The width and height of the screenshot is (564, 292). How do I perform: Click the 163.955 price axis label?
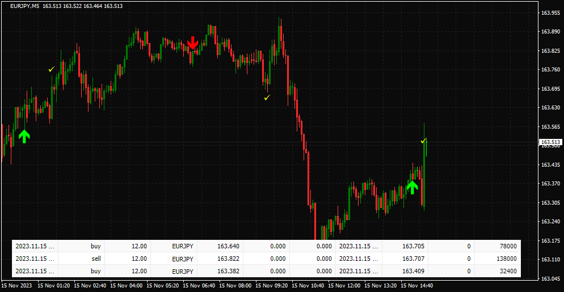tap(550, 13)
